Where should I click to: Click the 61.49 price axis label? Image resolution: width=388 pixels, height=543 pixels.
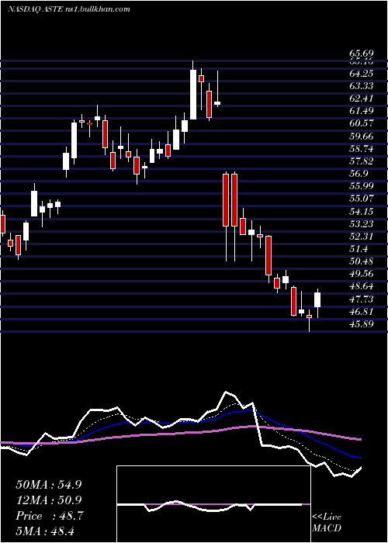pyautogui.click(x=362, y=111)
